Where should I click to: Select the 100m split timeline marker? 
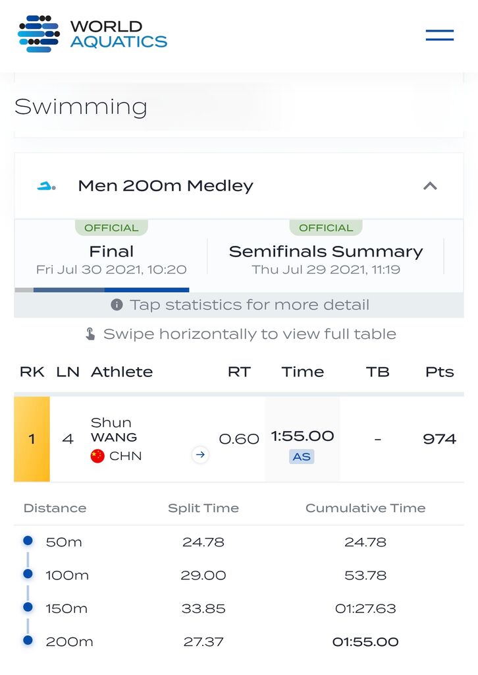(x=28, y=573)
